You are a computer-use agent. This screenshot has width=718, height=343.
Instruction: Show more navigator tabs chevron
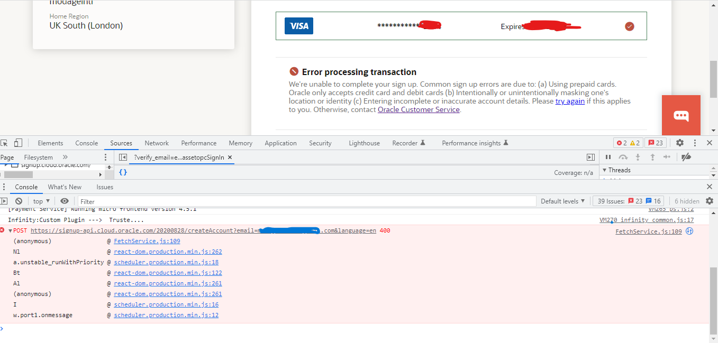(x=65, y=157)
